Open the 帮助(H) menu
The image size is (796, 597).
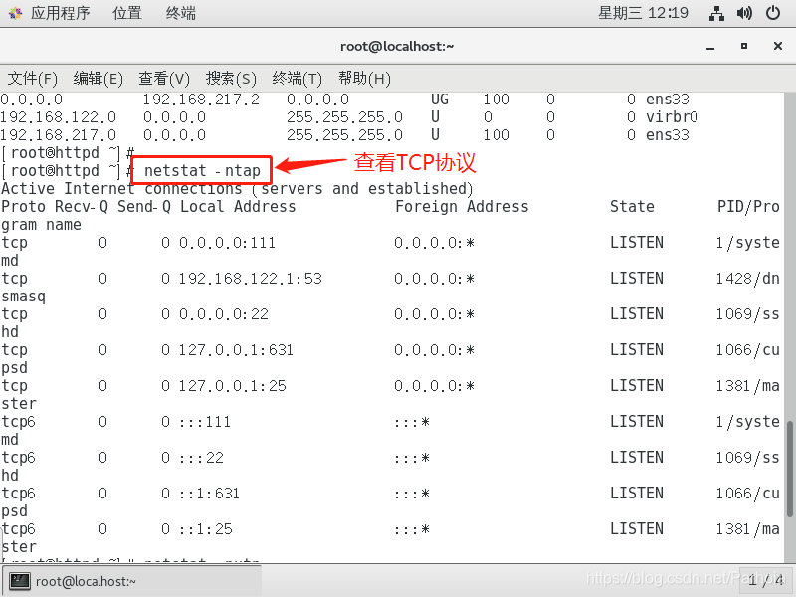[x=364, y=79]
